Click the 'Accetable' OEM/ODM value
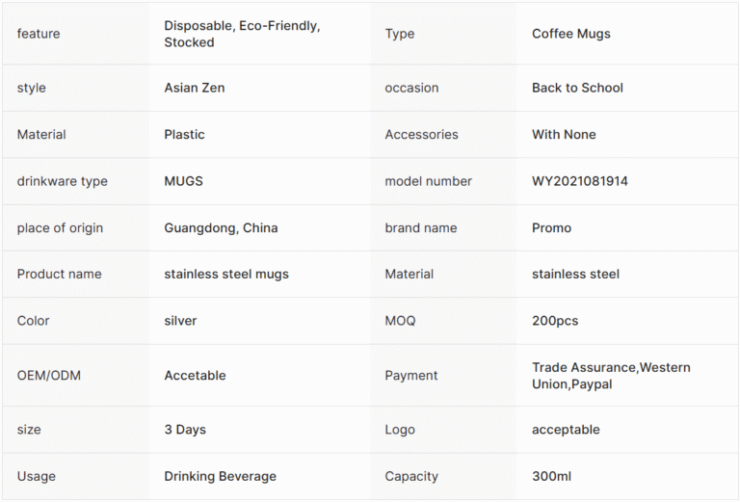Image resolution: width=740 pixels, height=502 pixels. (195, 376)
